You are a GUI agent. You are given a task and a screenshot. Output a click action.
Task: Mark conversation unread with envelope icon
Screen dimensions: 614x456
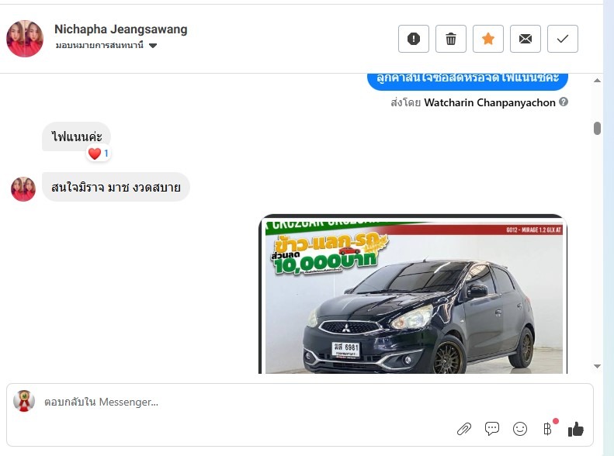click(x=525, y=39)
